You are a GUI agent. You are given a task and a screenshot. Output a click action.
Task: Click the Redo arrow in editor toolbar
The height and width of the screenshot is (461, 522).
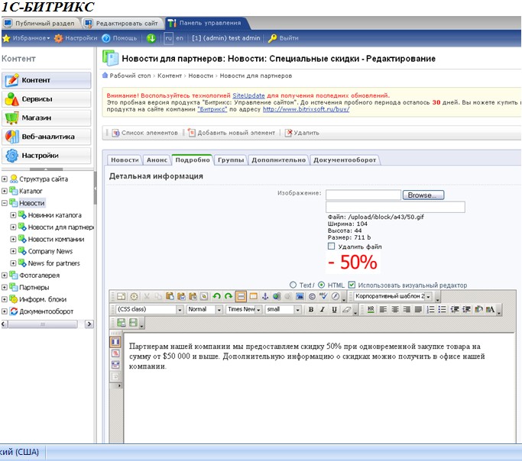229,296
